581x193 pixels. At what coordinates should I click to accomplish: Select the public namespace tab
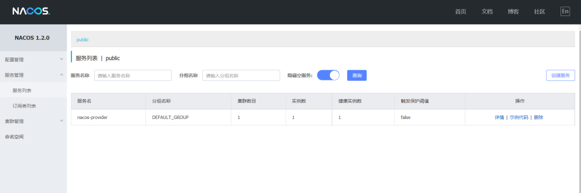coord(83,40)
